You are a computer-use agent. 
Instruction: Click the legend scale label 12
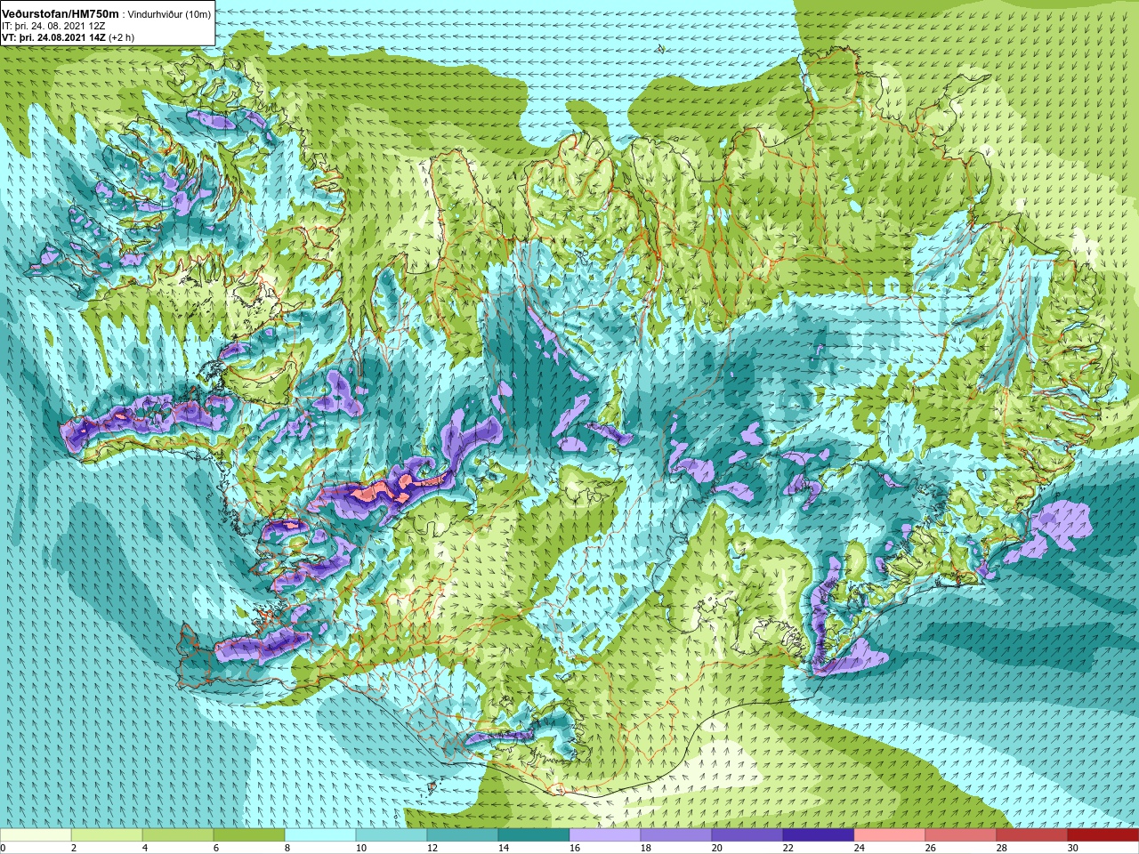432,848
